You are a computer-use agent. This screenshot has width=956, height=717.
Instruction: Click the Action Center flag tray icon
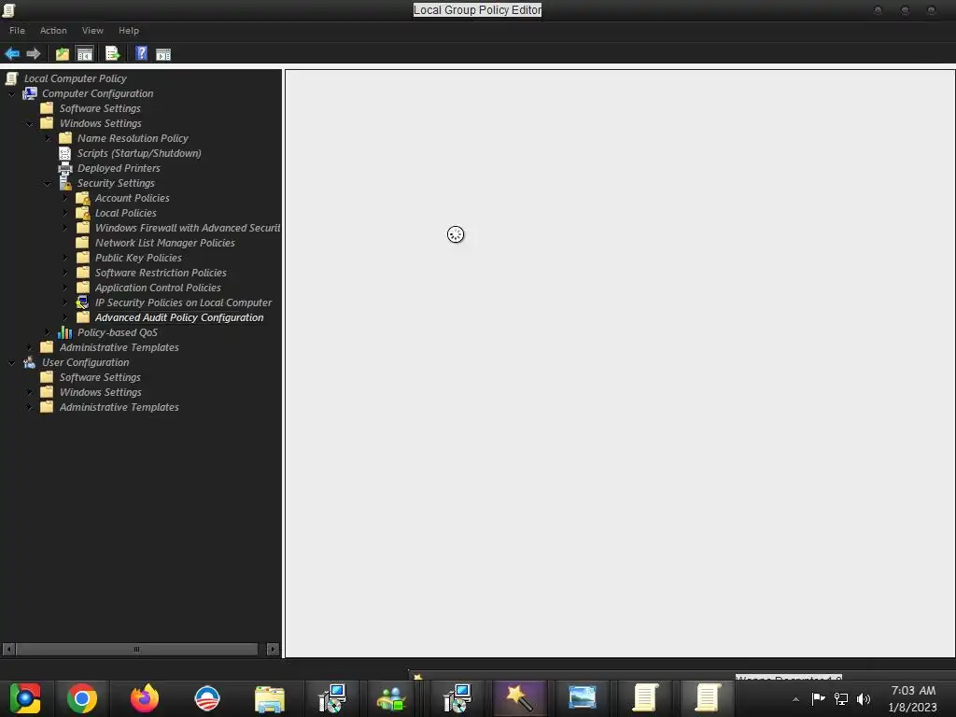click(x=818, y=698)
